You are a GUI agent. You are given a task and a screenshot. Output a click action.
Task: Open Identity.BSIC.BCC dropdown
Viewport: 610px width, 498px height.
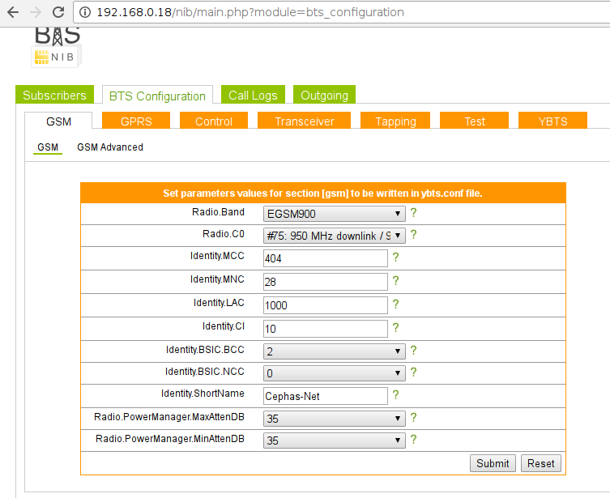tap(335, 351)
